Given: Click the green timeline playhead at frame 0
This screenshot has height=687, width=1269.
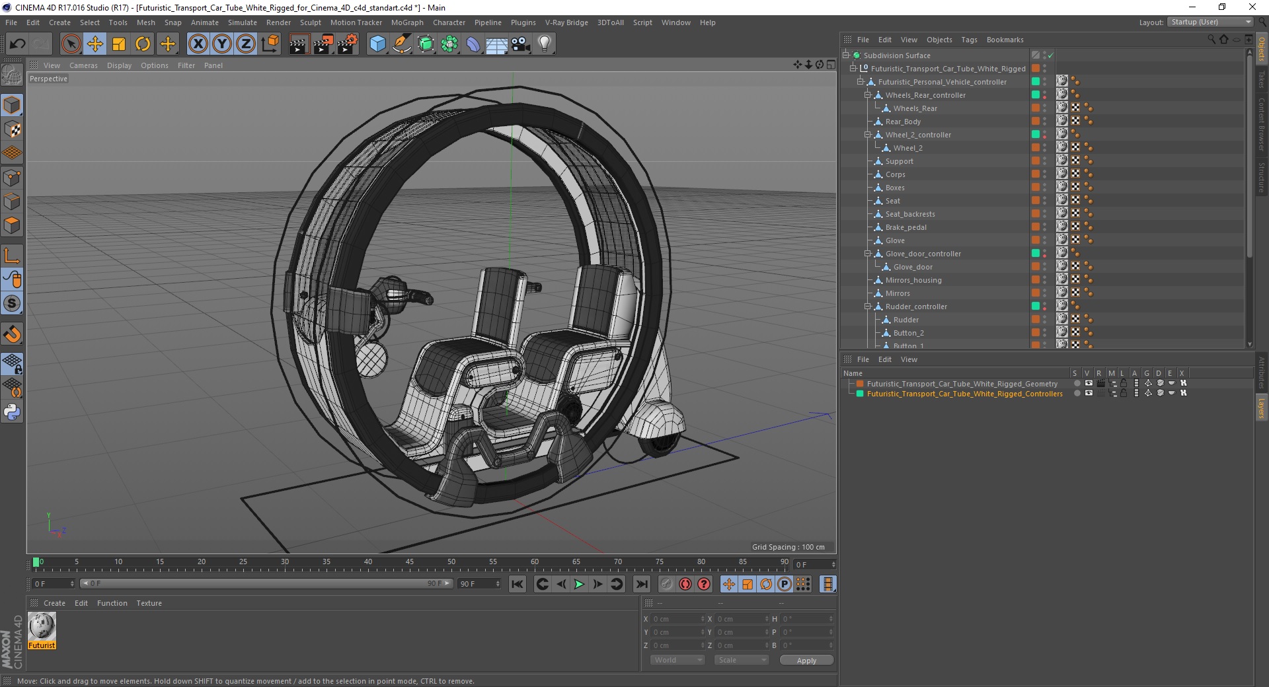Looking at the screenshot, I should (x=36, y=563).
